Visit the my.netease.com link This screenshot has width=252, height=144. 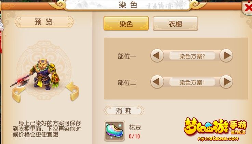(x=218, y=139)
